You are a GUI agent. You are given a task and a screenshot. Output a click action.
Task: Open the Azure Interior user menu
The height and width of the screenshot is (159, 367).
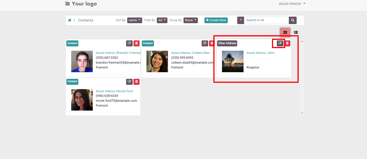(x=292, y=4)
